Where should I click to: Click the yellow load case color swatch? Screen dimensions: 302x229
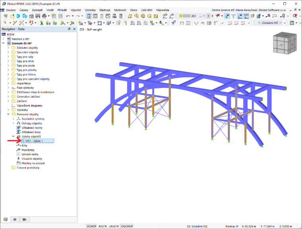pyautogui.click(x=181, y=16)
